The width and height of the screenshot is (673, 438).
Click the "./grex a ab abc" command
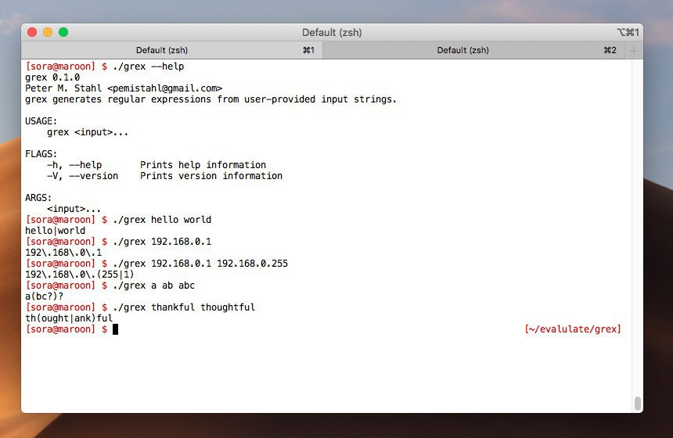(153, 285)
